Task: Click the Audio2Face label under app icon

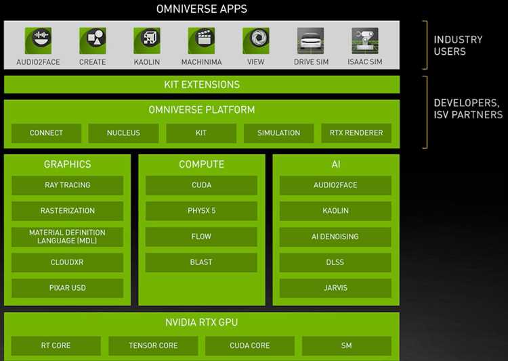Action: coord(38,62)
